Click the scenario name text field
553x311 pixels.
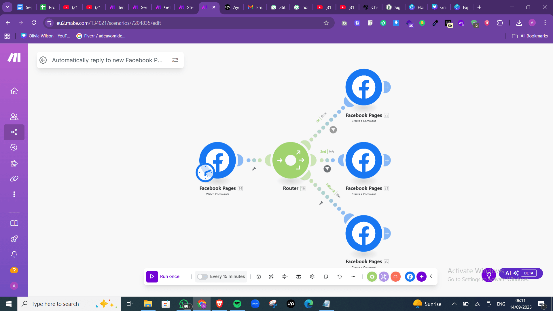click(107, 60)
